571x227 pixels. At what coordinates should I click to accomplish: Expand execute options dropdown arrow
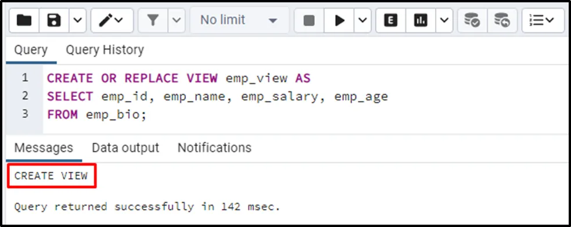(362, 20)
